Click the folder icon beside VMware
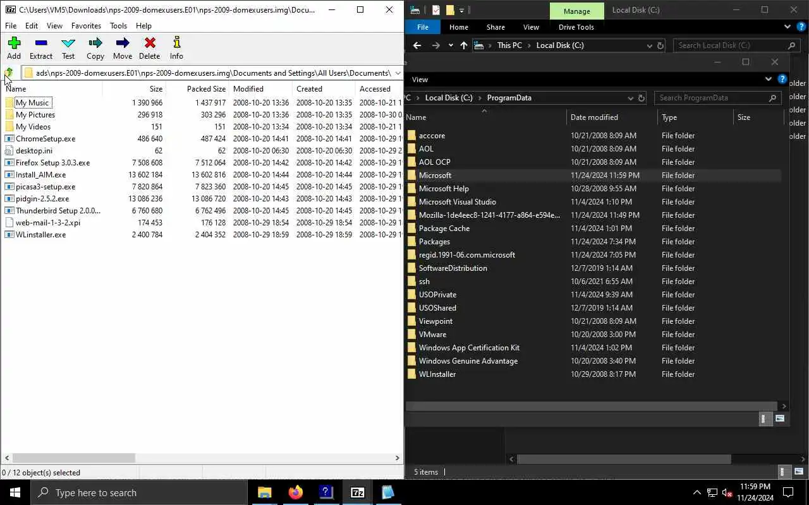809x505 pixels. [x=412, y=335]
